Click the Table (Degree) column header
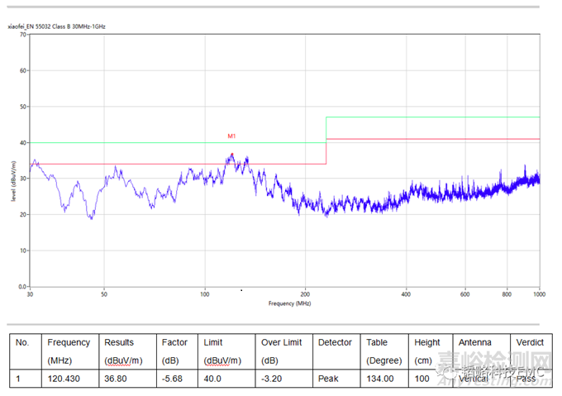 [378, 342]
